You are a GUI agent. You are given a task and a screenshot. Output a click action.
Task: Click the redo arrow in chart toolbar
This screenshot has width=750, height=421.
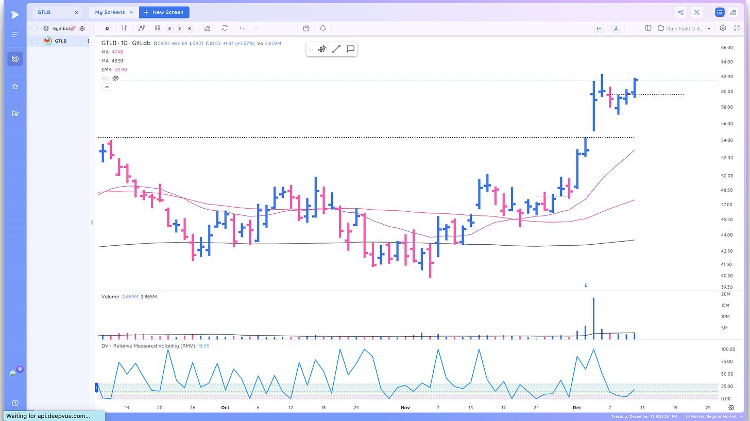(x=256, y=28)
